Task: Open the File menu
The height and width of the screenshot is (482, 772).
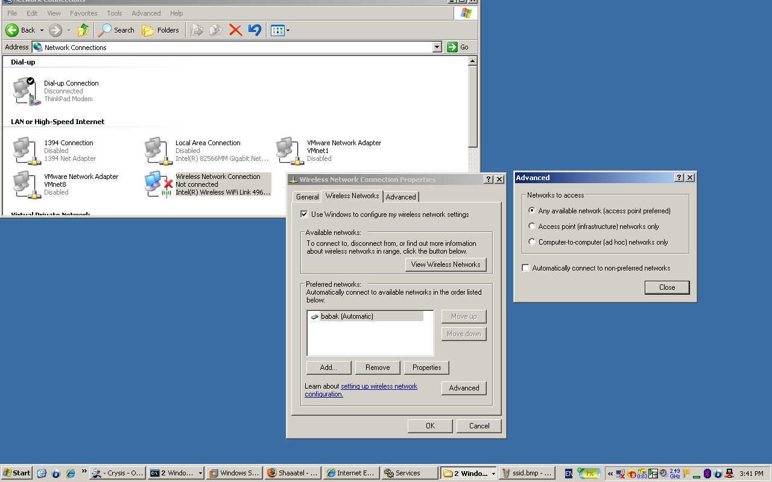Action: 12,13
